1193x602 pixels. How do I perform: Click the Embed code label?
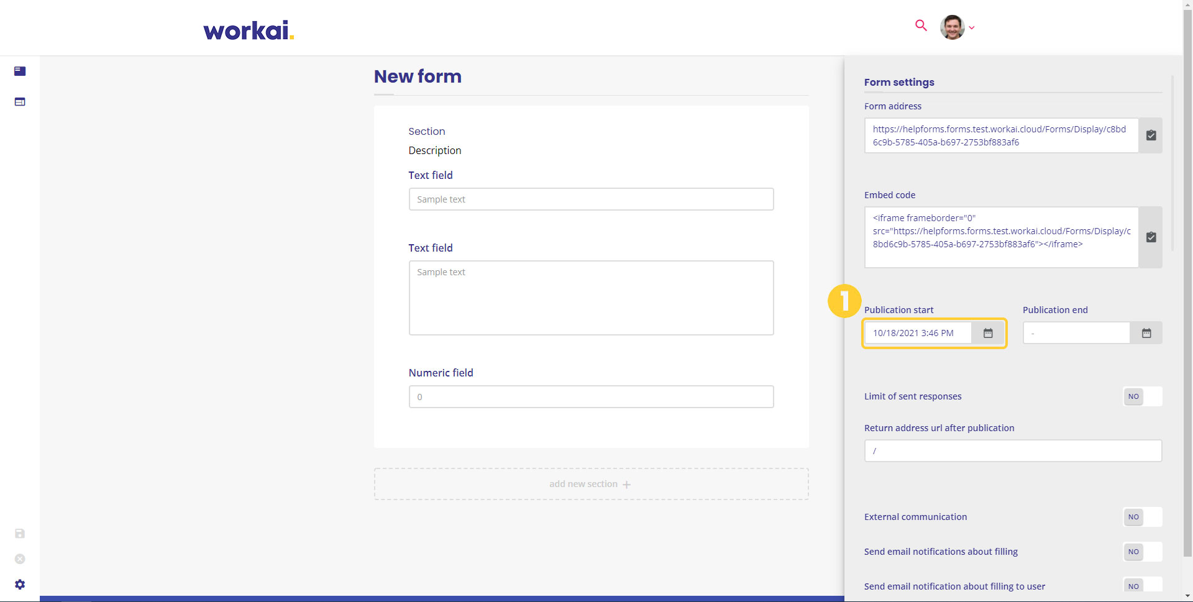(890, 195)
